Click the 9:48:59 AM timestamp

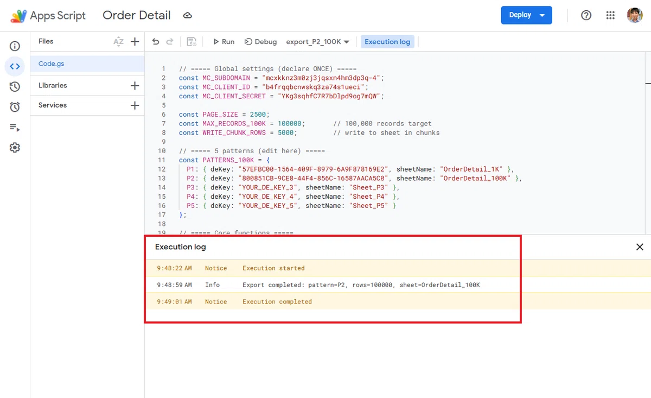174,285
